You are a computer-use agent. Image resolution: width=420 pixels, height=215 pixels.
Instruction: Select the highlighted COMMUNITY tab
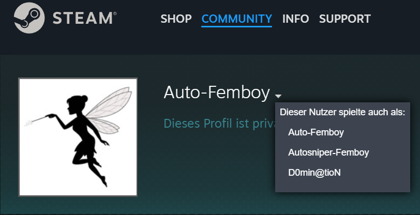pyautogui.click(x=237, y=19)
